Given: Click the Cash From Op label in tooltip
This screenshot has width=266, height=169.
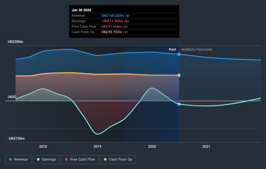Looking at the screenshot, I should click(x=83, y=32).
